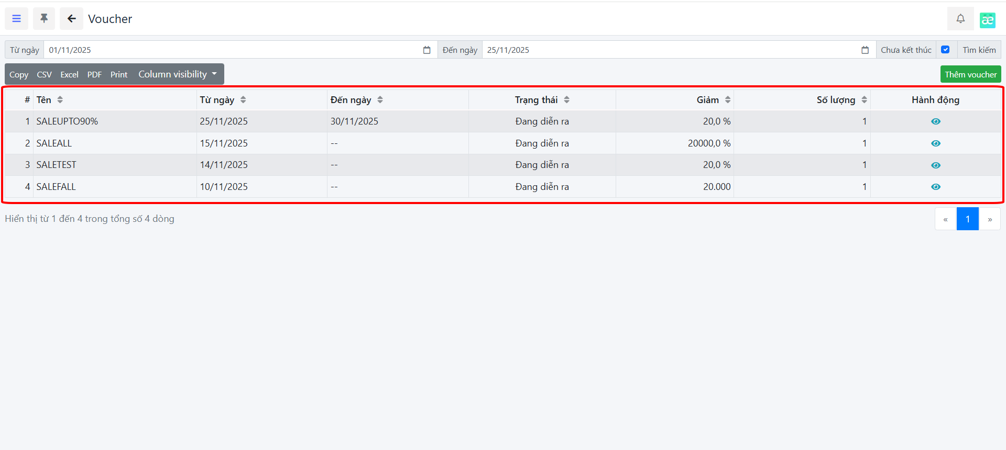Expand the Column visibility dropdown
1006x450 pixels.
click(x=177, y=74)
